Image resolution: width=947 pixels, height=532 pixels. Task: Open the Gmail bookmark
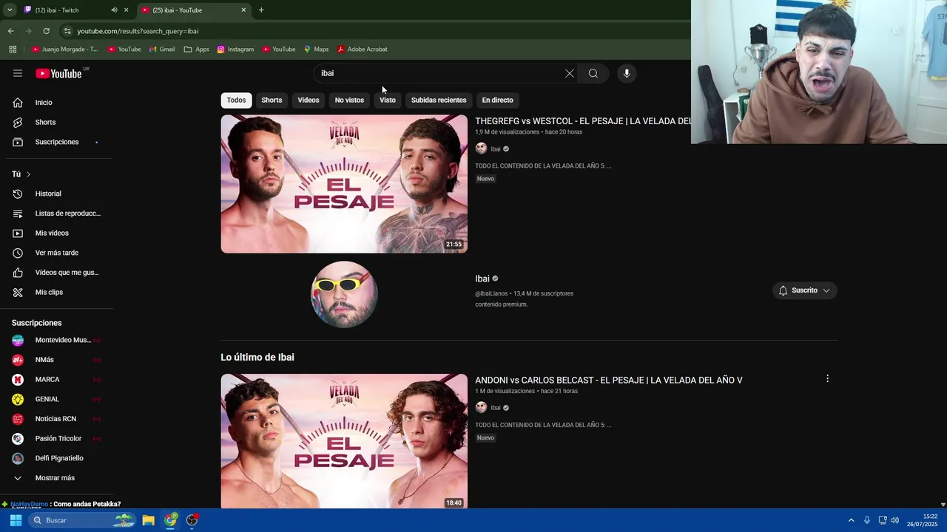[x=162, y=50]
